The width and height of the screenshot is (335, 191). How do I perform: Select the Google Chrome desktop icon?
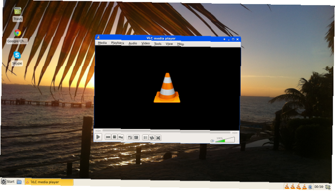pyautogui.click(x=17, y=36)
